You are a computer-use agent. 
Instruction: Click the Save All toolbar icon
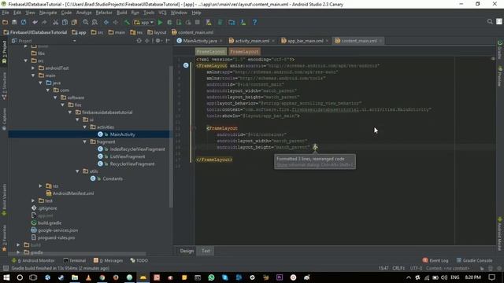[14, 23]
